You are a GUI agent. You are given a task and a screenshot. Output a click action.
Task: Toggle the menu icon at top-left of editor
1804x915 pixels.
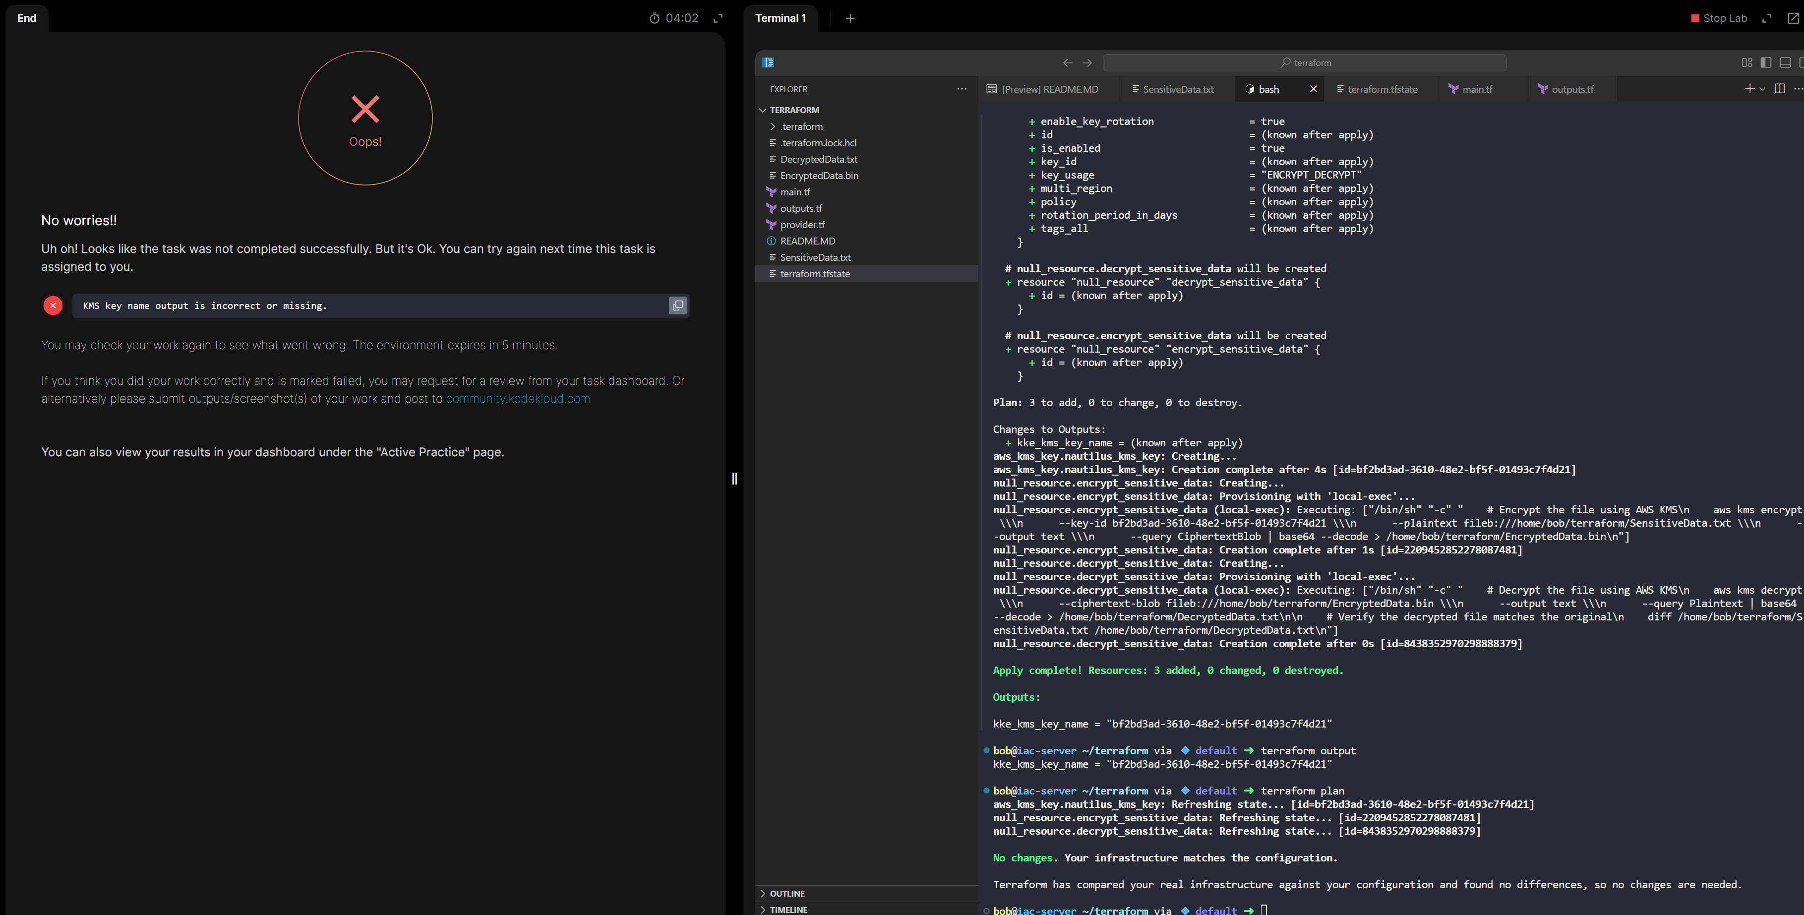click(768, 62)
